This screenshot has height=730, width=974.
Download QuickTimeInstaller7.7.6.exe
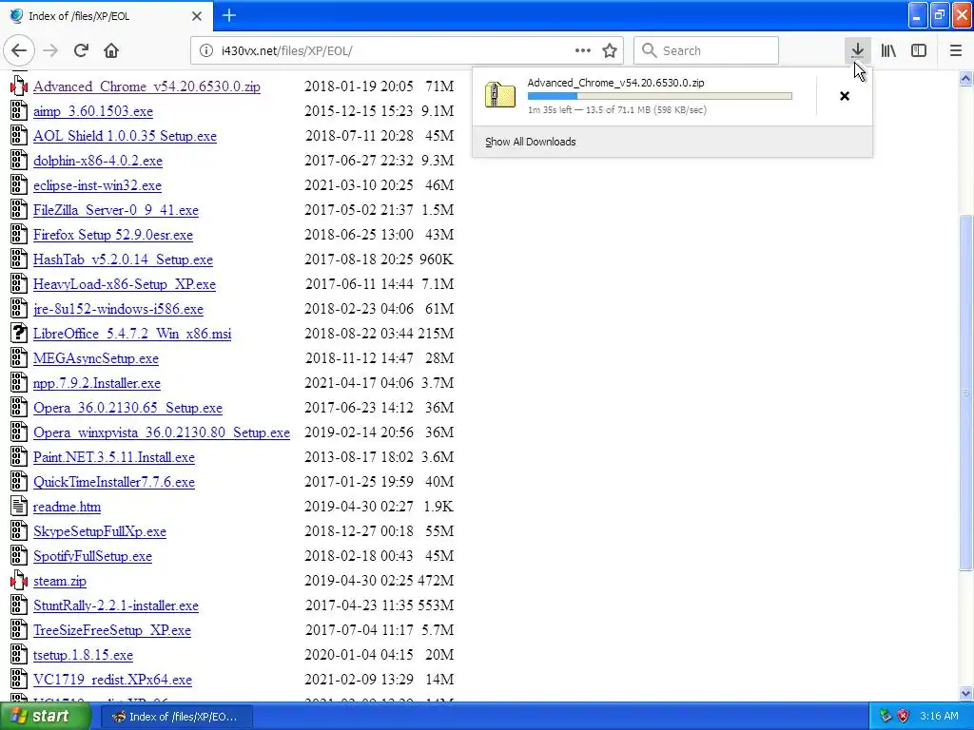[114, 482]
